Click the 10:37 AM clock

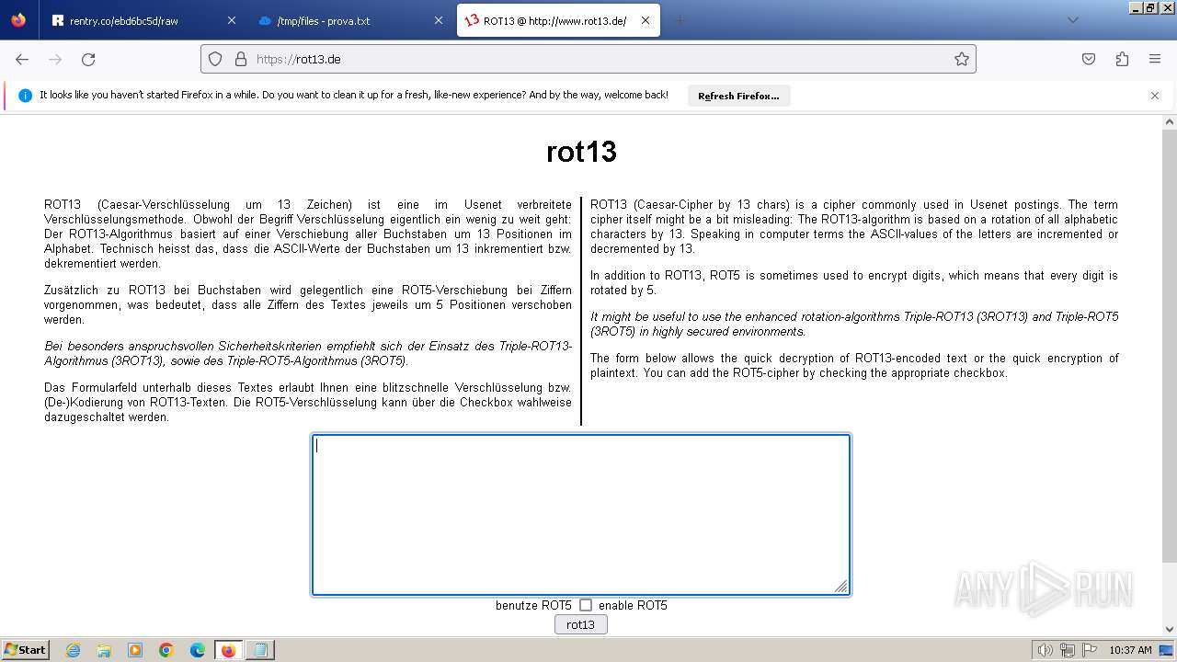pyautogui.click(x=1130, y=650)
